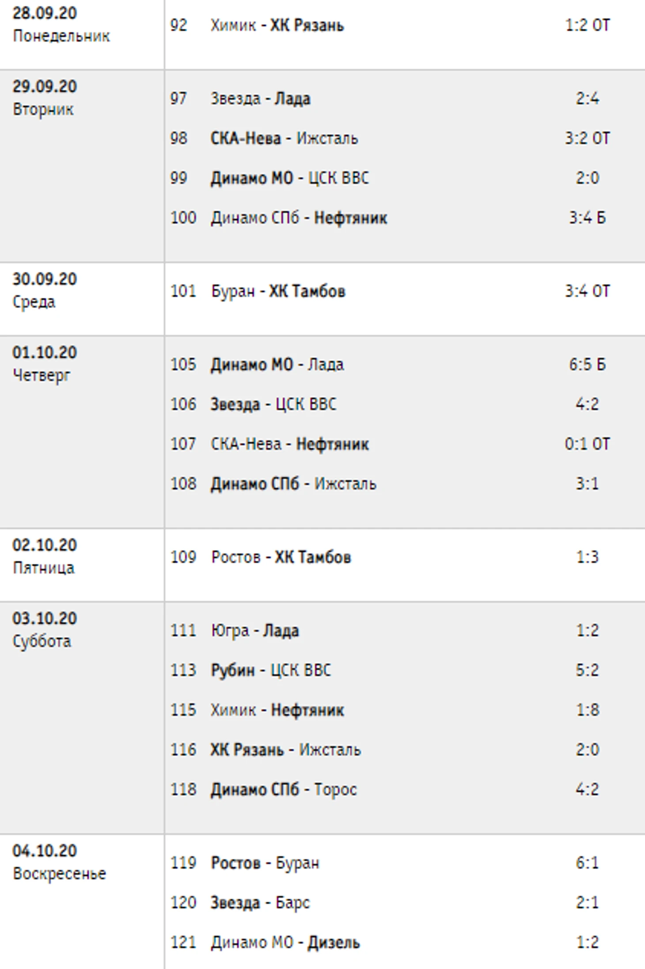View the Буран - ХК Тамбов match
Image resolution: width=645 pixels, height=969 pixels.
click(x=278, y=291)
